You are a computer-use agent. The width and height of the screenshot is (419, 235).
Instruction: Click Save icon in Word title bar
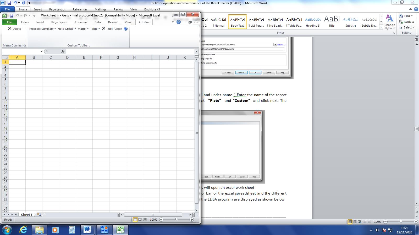click(9, 3)
